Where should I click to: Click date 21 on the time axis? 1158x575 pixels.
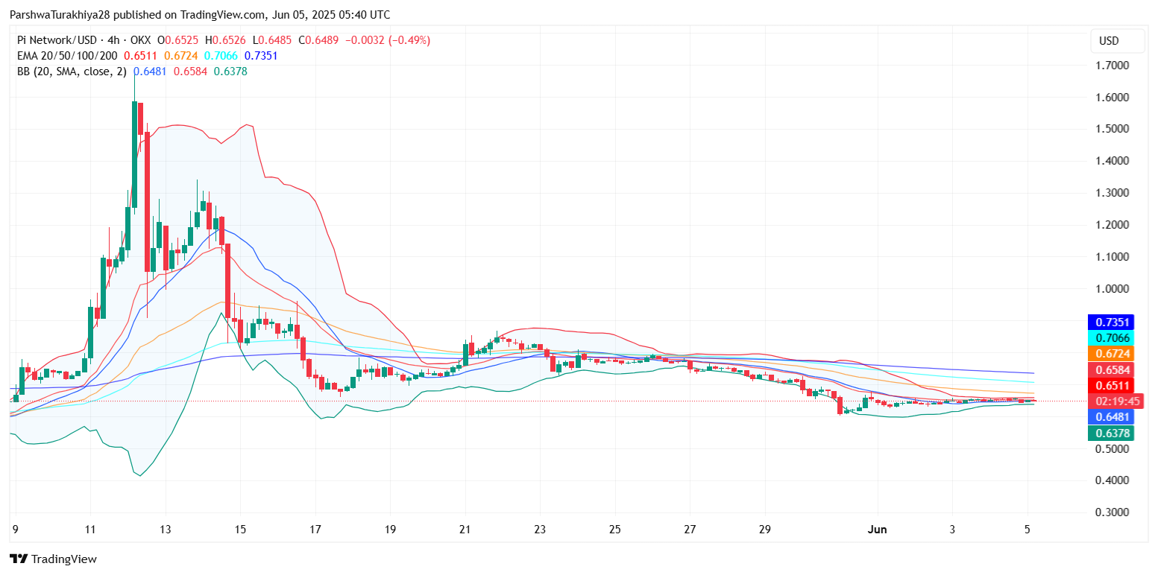pos(465,530)
